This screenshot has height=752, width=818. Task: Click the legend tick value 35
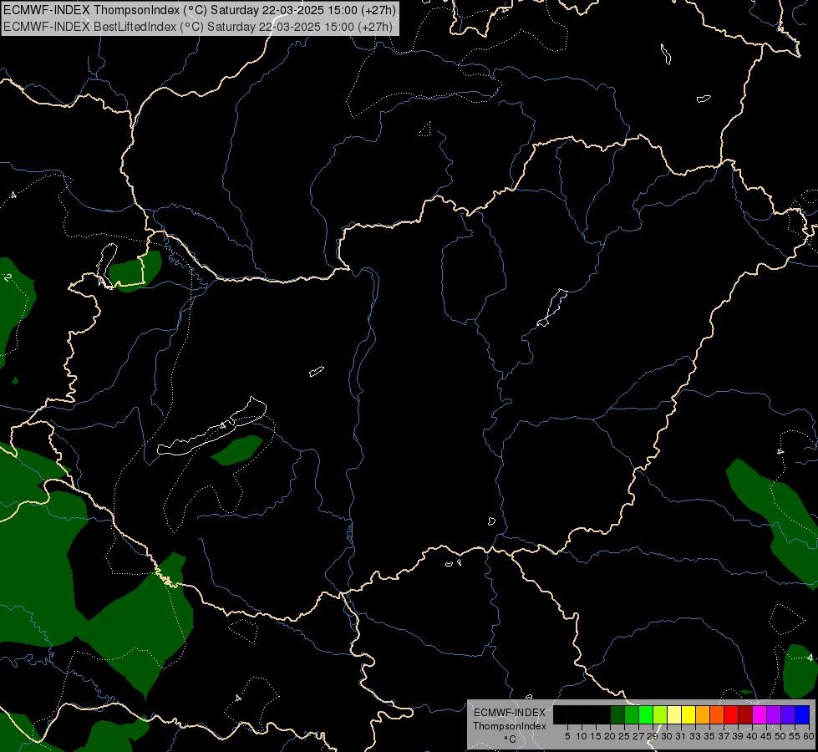tap(709, 736)
